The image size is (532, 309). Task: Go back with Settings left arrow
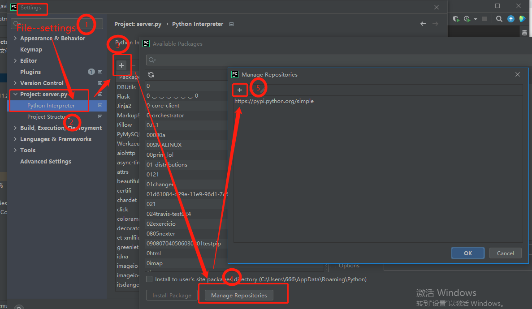(423, 24)
